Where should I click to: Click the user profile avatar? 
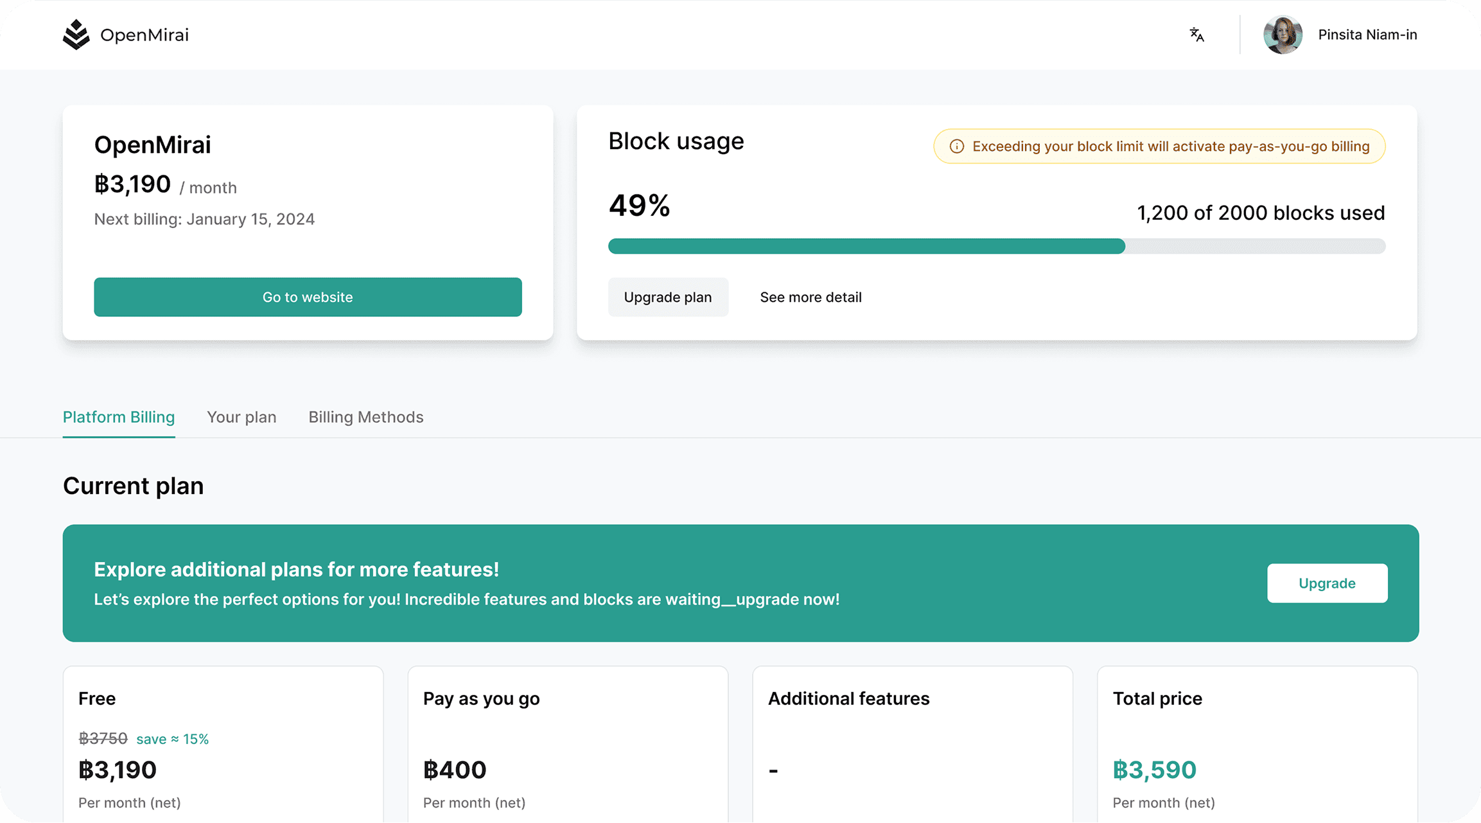(x=1282, y=35)
